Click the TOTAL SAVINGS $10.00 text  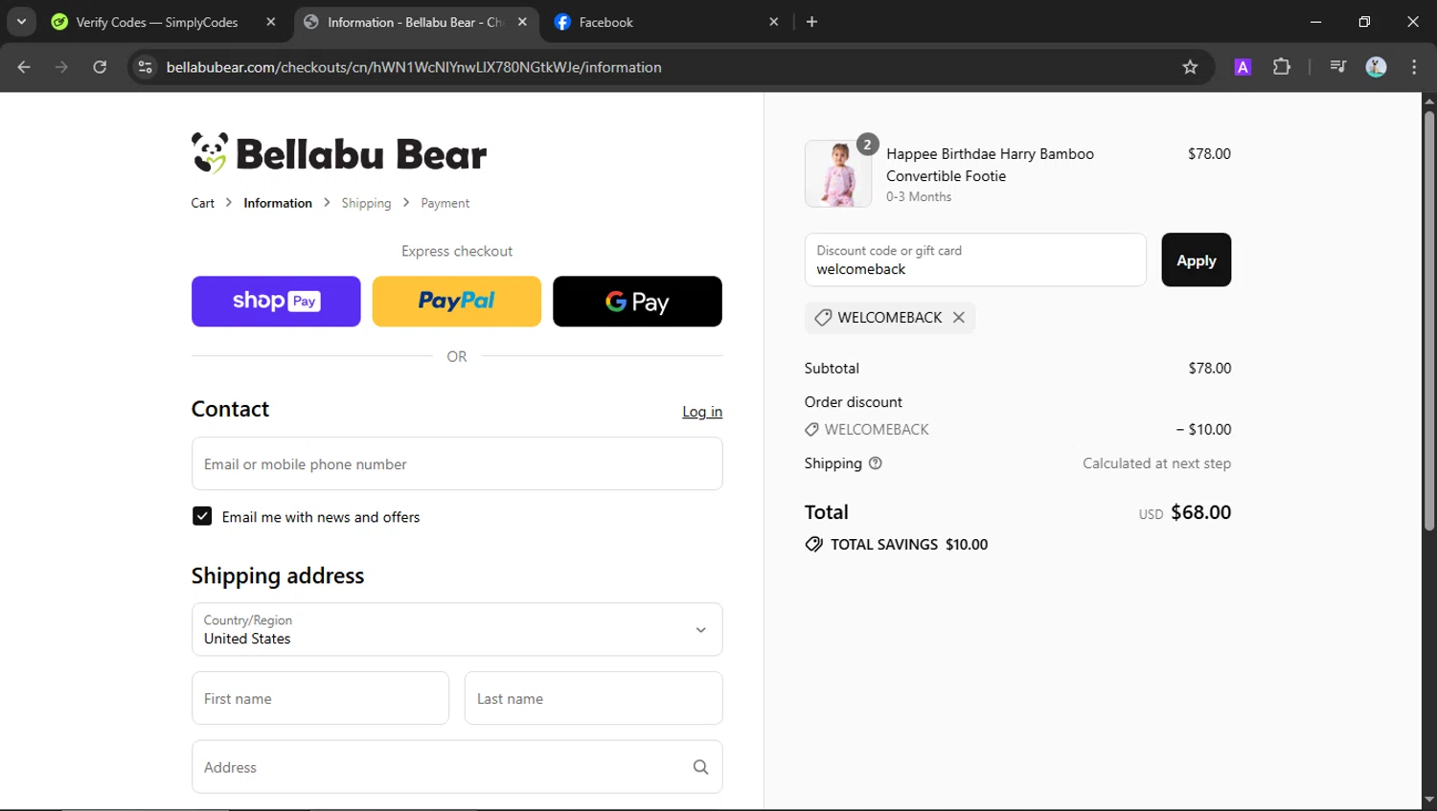(x=908, y=544)
